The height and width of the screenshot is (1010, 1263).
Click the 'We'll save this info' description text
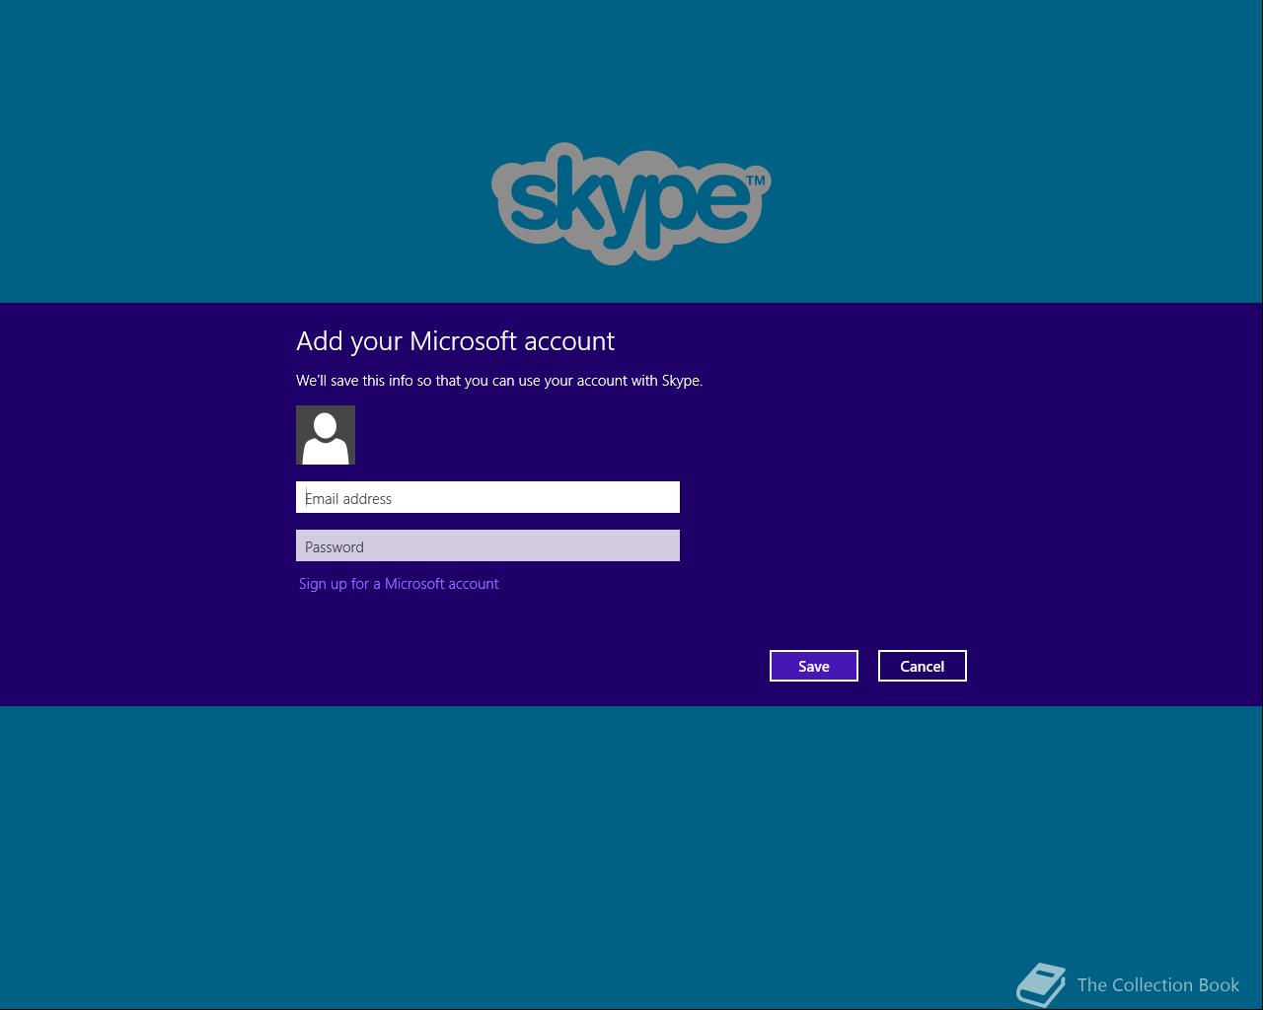499,381
